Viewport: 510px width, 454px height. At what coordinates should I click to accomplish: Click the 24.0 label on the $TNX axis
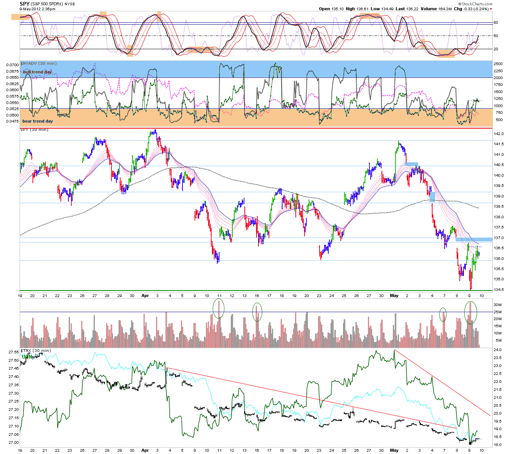(498, 350)
